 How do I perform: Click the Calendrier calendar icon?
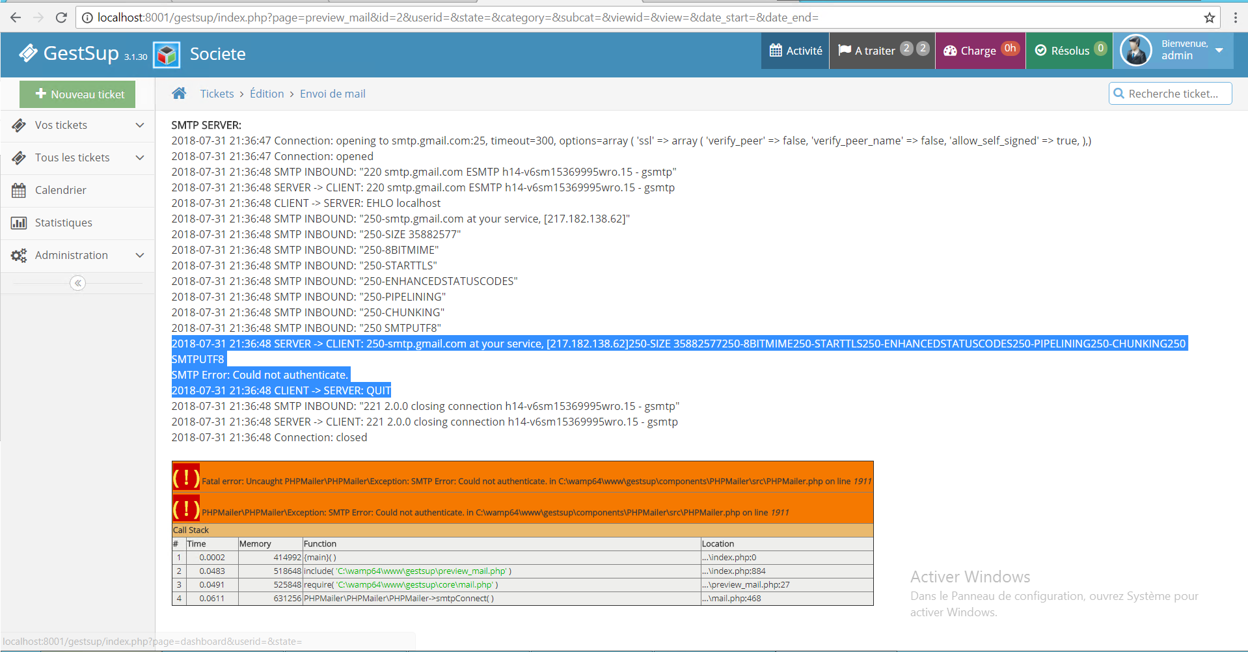[x=19, y=190]
